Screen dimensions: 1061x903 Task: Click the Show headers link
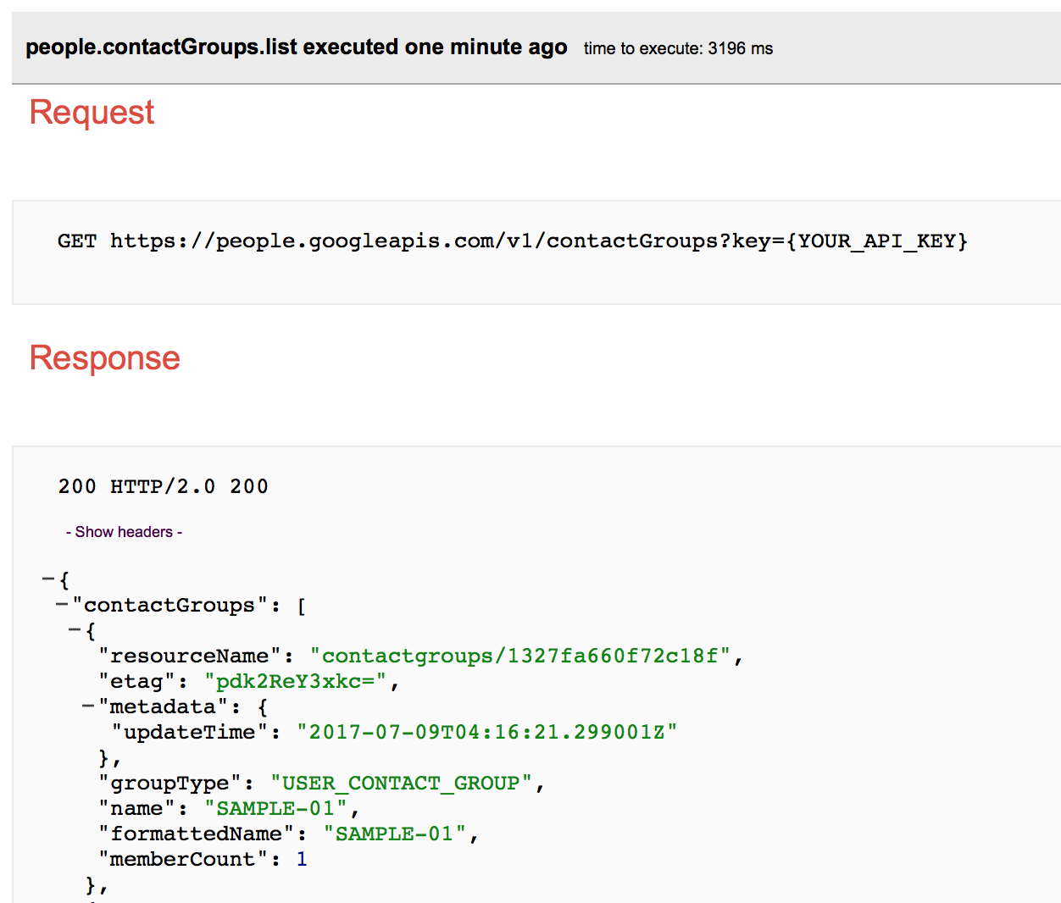tap(124, 532)
